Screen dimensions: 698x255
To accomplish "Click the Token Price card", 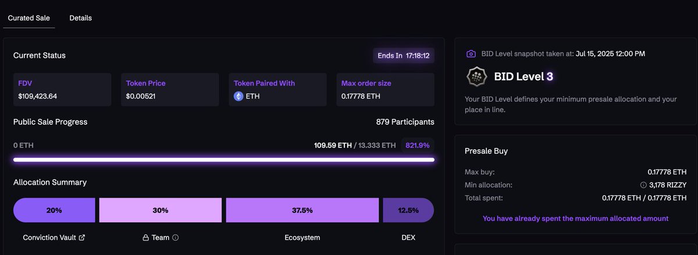I will [x=170, y=89].
